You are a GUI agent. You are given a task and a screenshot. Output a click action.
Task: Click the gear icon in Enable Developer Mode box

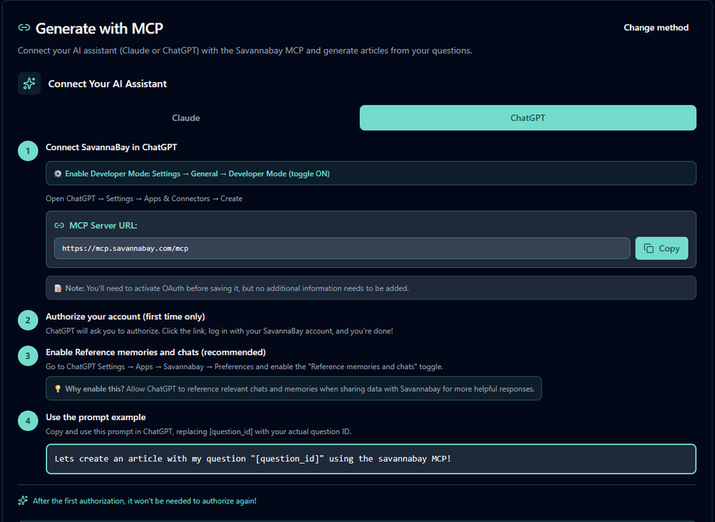58,174
